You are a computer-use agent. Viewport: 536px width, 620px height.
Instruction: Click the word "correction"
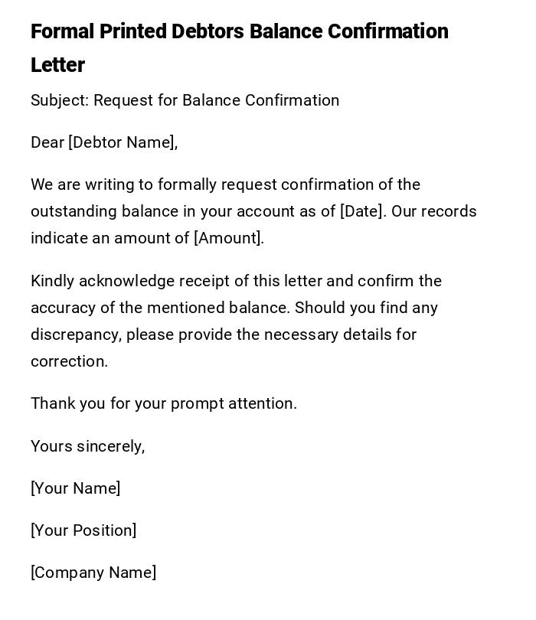[67, 361]
